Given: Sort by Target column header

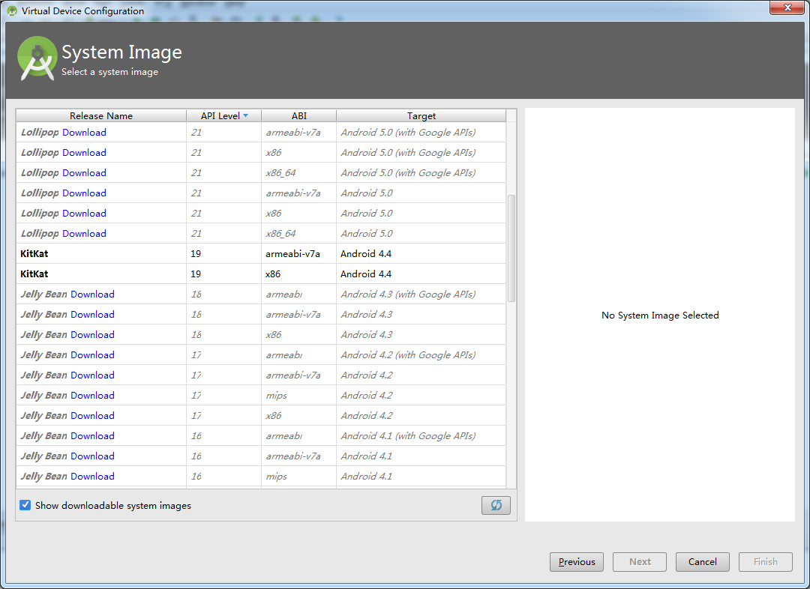Looking at the screenshot, I should (421, 115).
